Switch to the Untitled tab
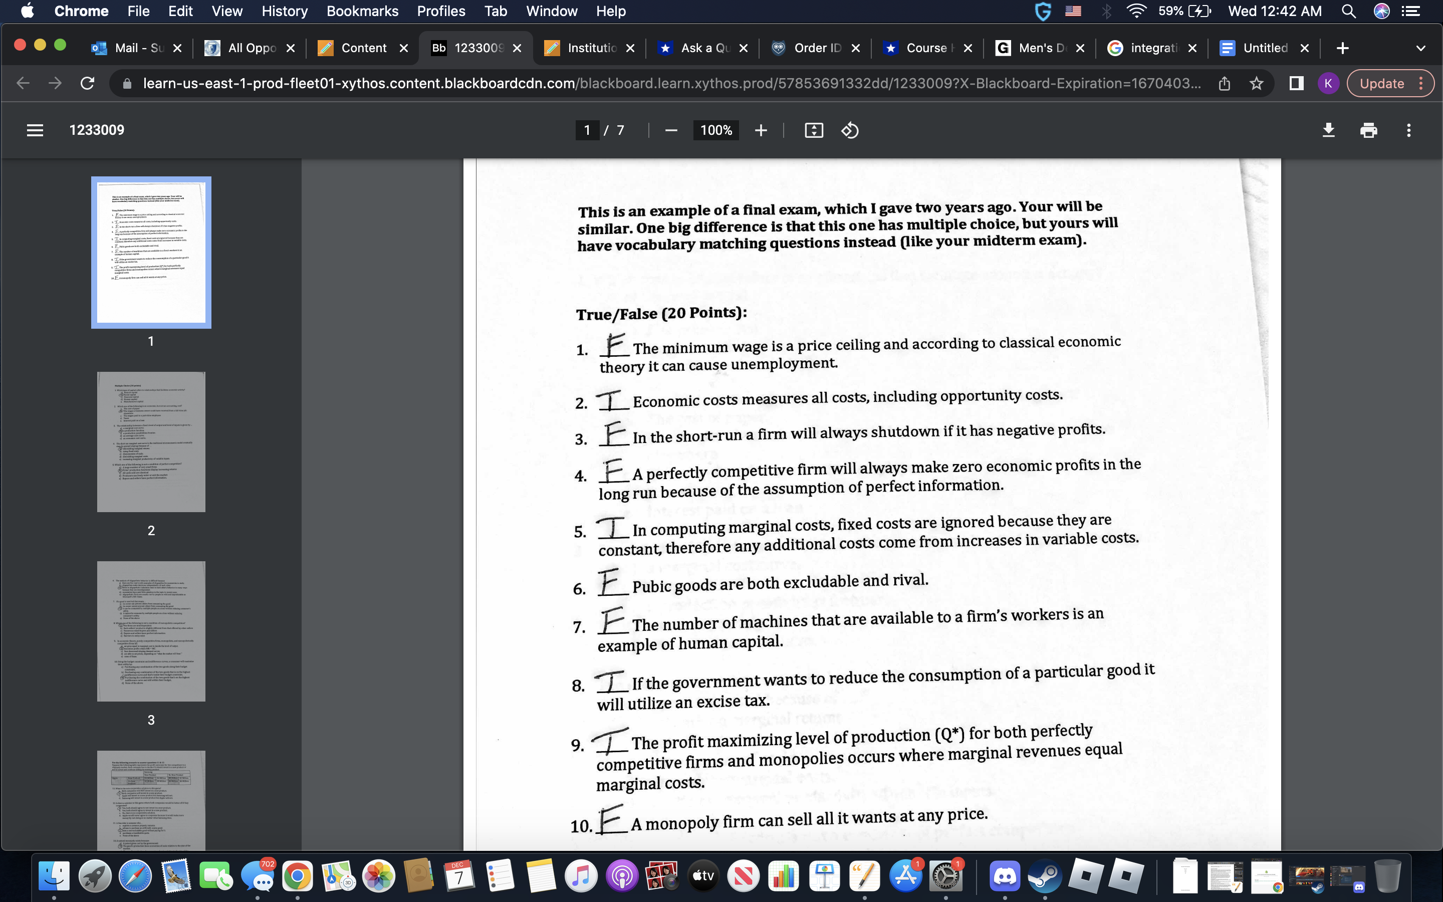The image size is (1443, 902). click(1267, 48)
